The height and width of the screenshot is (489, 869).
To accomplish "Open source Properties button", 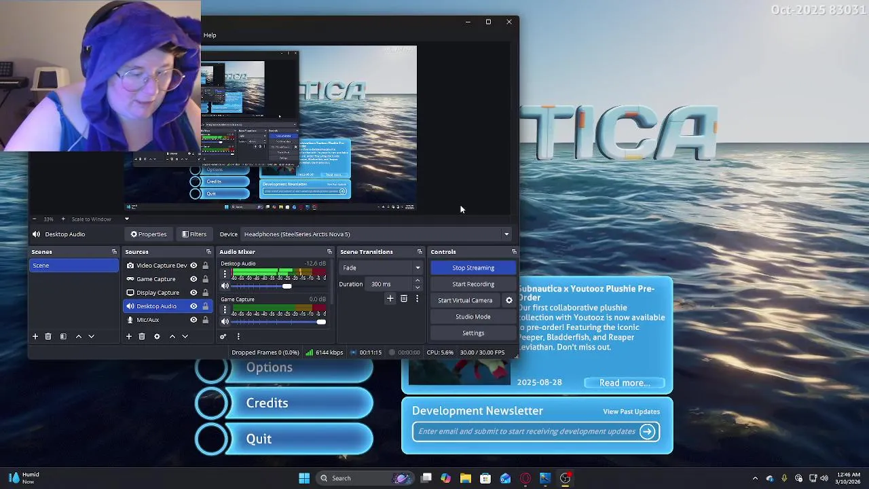I will pos(149,234).
